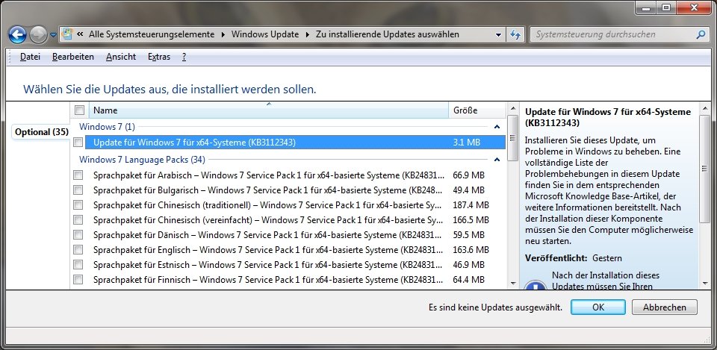Click the update list scrollbar thumb
The width and height of the screenshot is (717, 350).
pyautogui.click(x=512, y=138)
